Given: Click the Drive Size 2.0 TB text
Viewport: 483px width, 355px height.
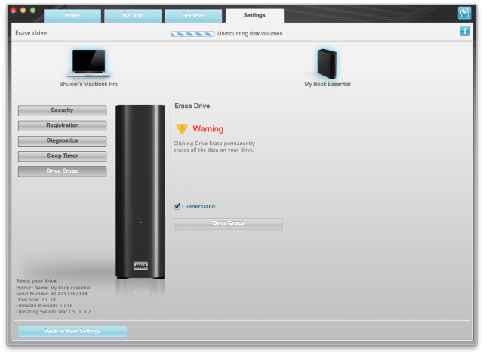Looking at the screenshot, I should click(35, 300).
